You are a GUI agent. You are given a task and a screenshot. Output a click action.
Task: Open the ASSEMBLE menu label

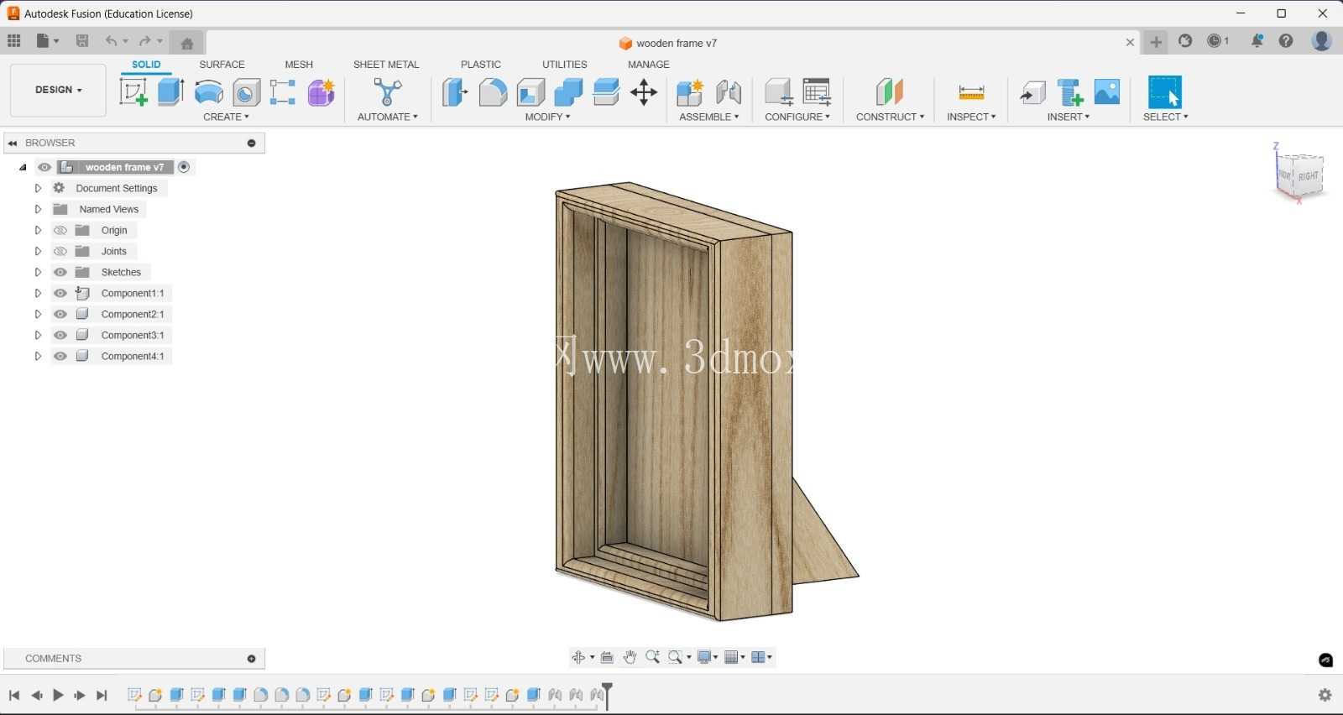click(x=709, y=117)
